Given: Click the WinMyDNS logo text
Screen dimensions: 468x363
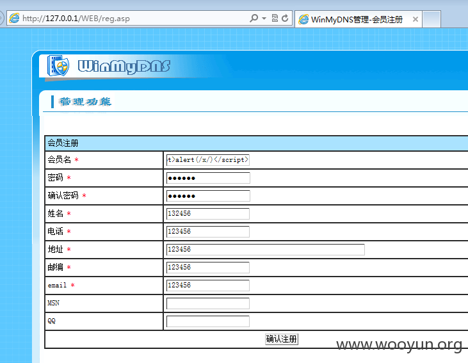Looking at the screenshot, I should pos(124,66).
